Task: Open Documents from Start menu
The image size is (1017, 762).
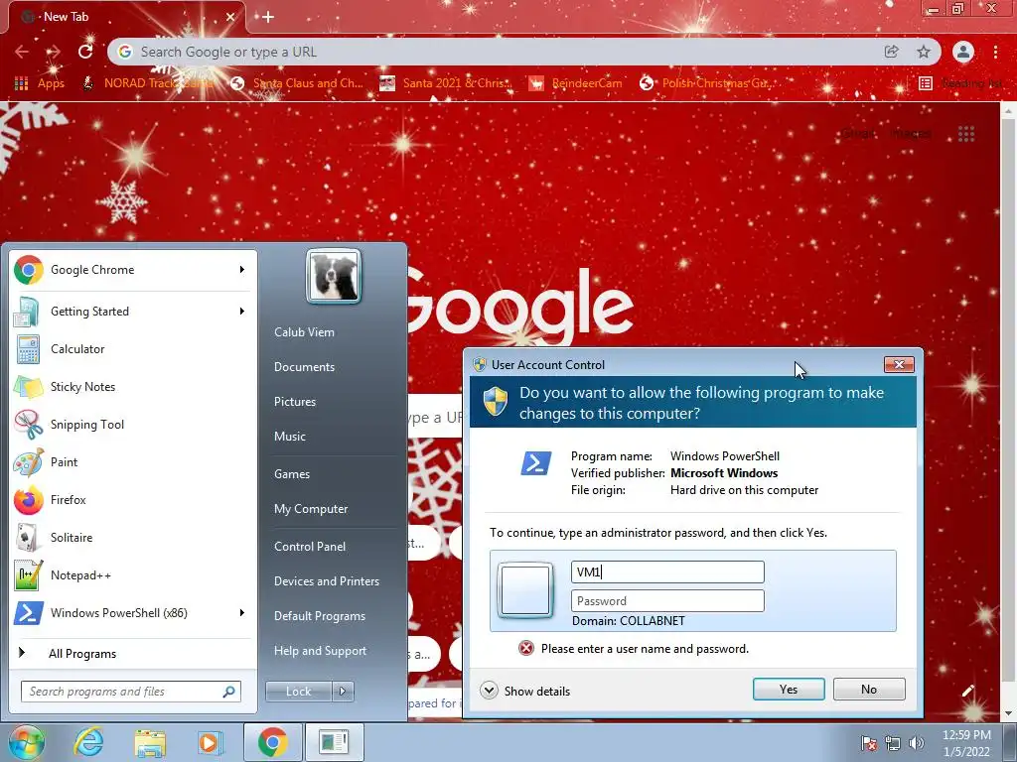Action: [304, 367]
